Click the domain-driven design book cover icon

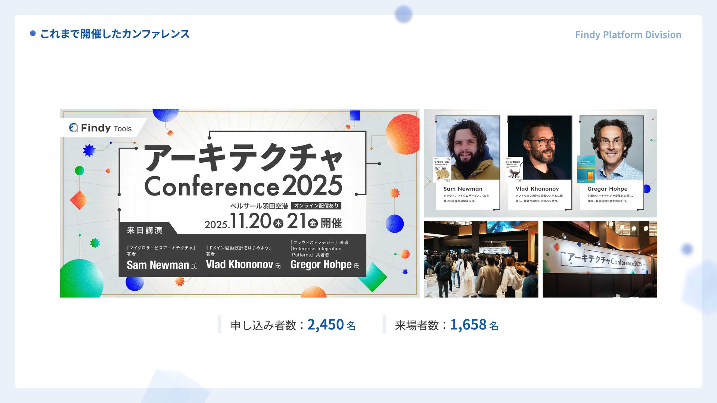[514, 170]
